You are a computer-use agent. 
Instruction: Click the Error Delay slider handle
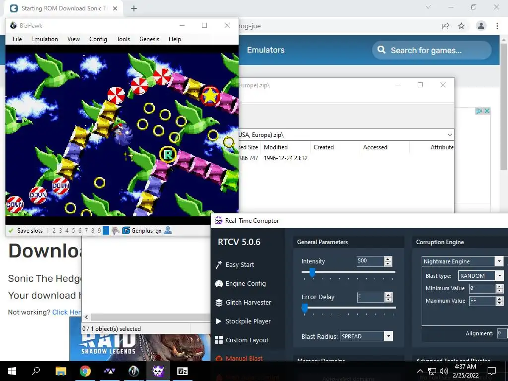(305, 308)
